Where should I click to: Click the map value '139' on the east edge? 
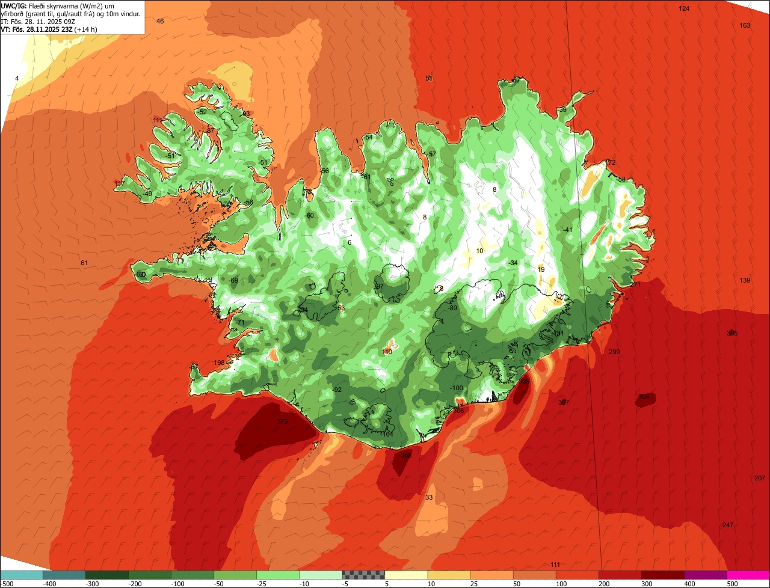[745, 281]
